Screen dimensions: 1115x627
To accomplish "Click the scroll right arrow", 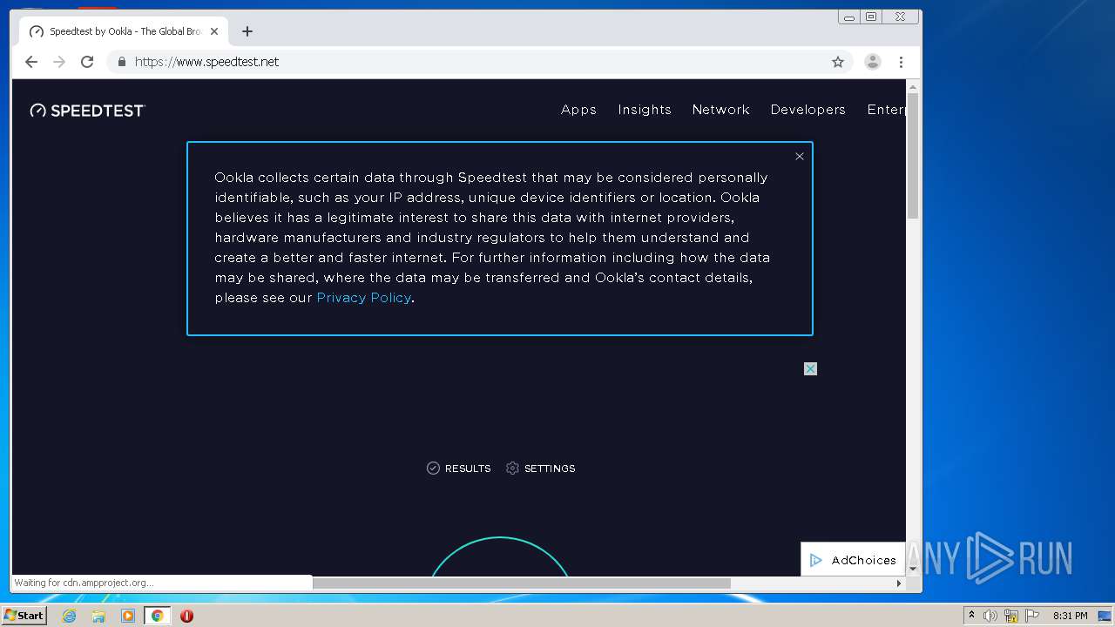I will (899, 583).
